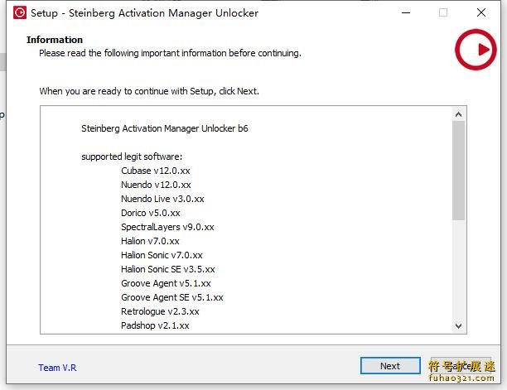
Task: Click the Next button
Action: tap(390, 366)
